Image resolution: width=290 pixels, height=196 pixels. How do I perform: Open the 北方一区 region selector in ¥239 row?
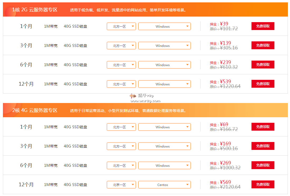tap(121, 65)
